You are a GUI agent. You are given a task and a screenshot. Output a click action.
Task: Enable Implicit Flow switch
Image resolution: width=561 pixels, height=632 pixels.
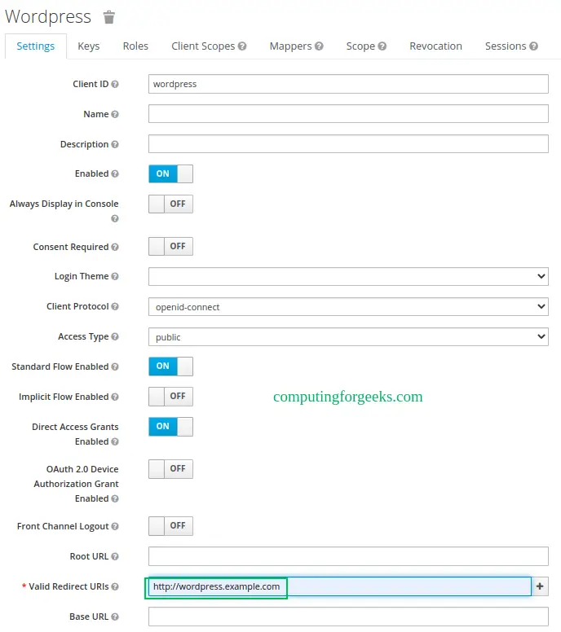170,397
